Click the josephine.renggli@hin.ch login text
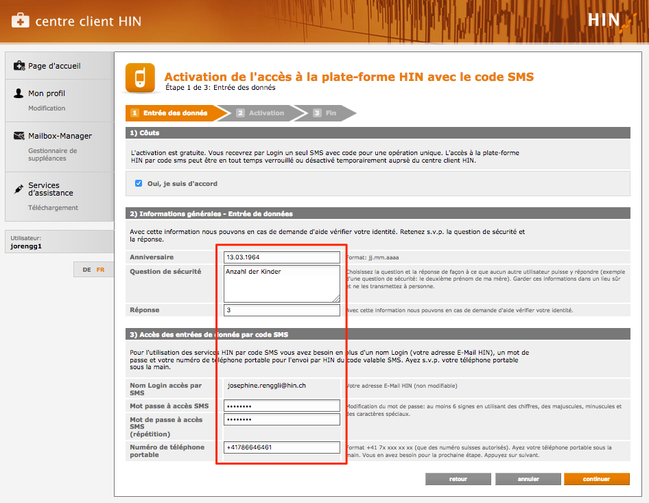 coord(267,386)
